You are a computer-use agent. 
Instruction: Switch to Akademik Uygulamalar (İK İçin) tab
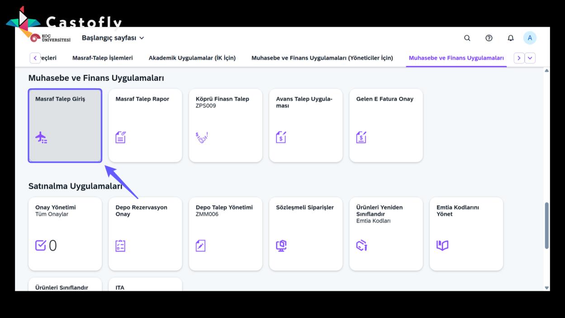[x=192, y=58]
